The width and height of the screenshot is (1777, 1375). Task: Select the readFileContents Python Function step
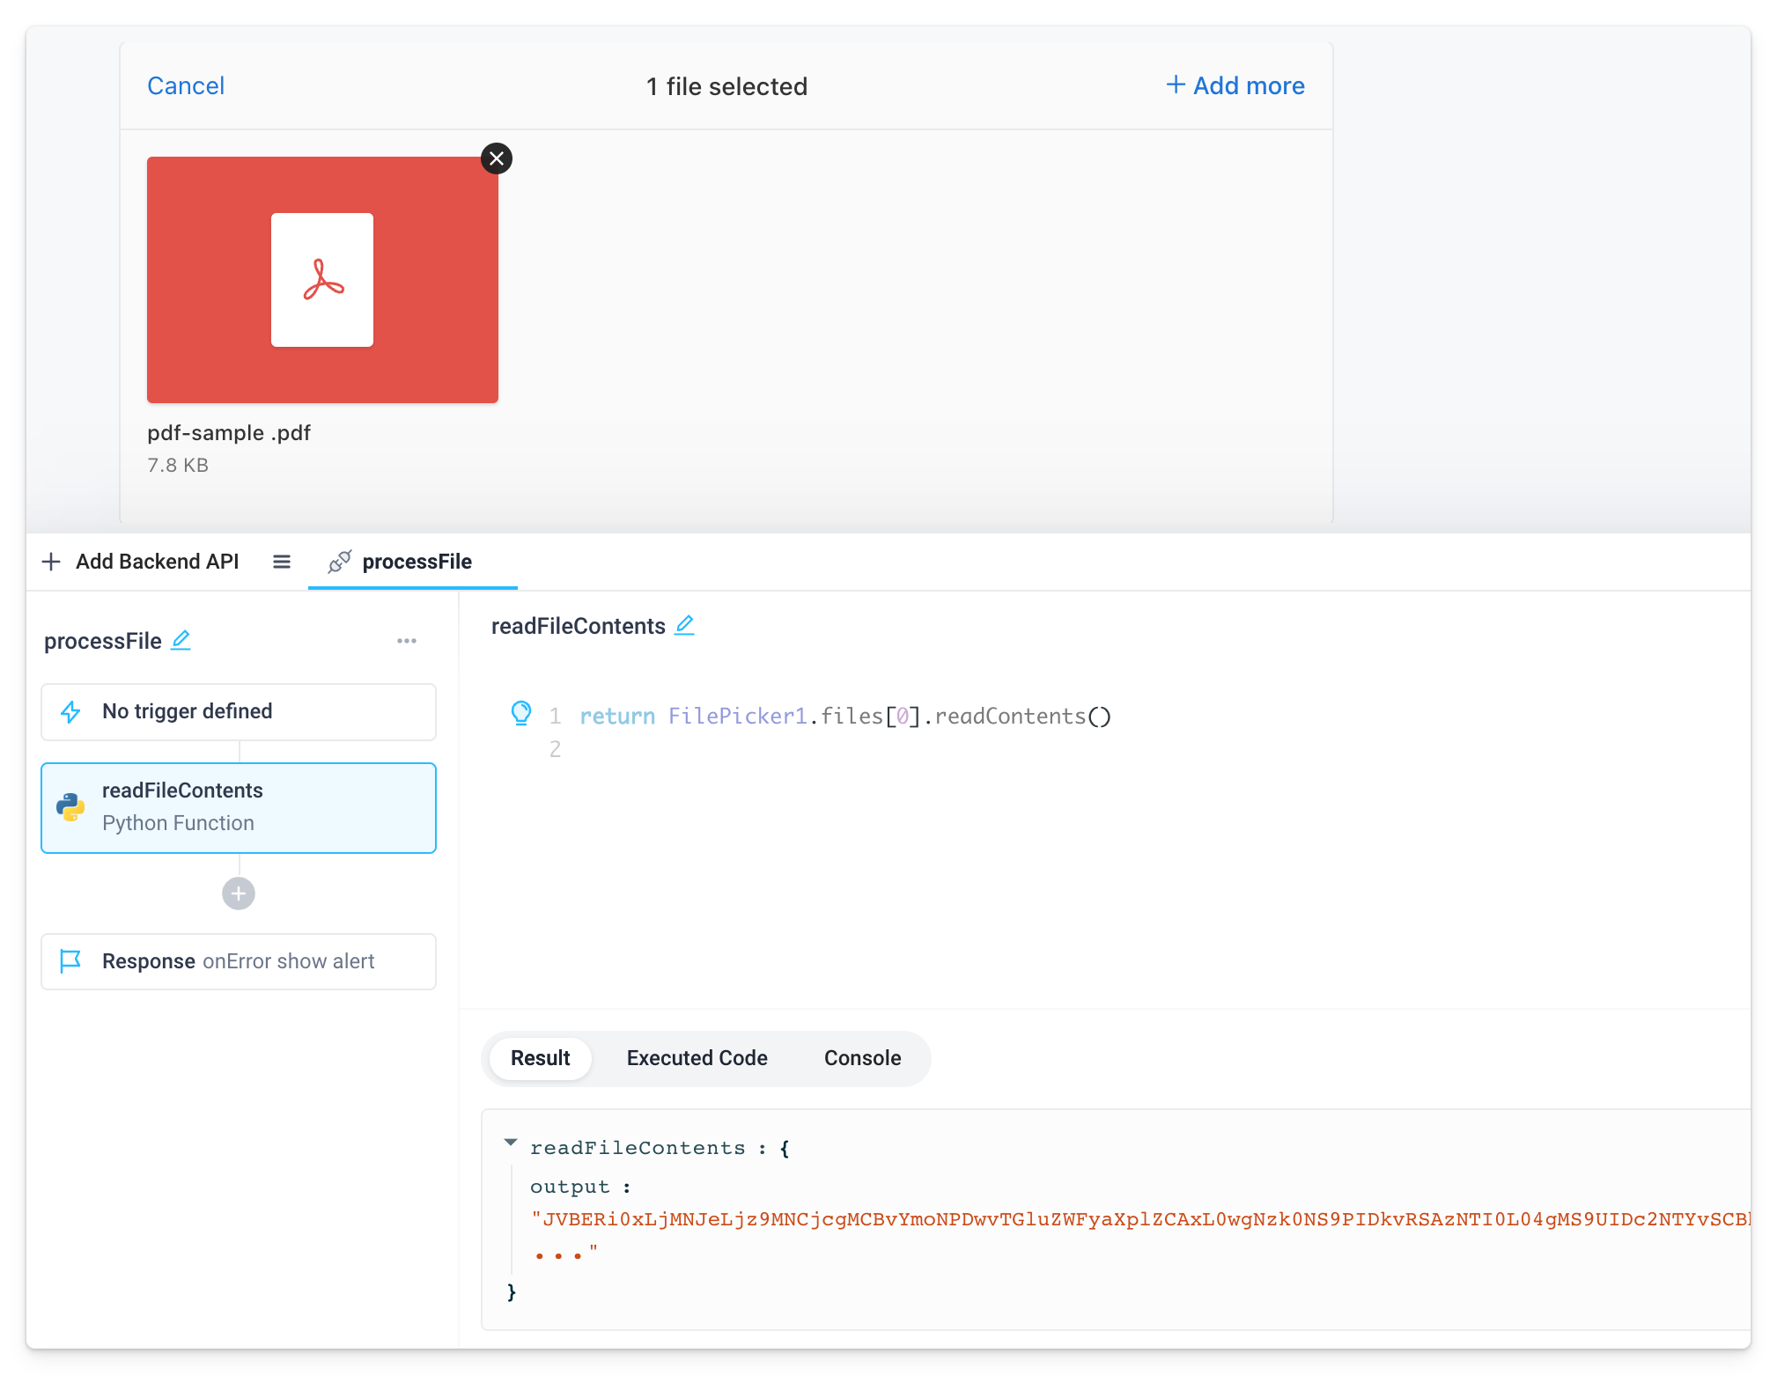[238, 806]
